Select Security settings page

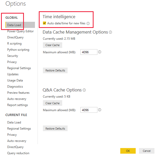[13, 56]
